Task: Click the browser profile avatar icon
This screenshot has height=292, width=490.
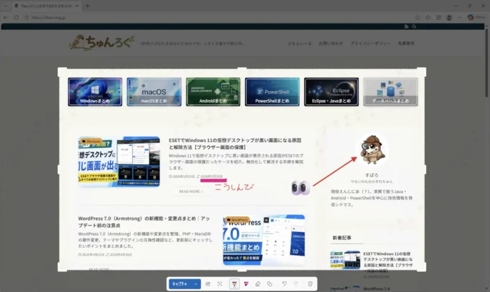Action: [449, 17]
